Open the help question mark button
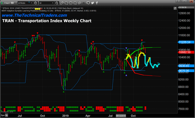 (177, 1)
